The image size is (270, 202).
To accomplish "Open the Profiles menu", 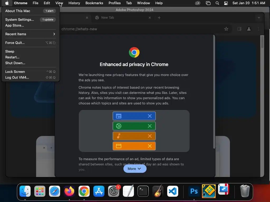I will pos(114,3).
